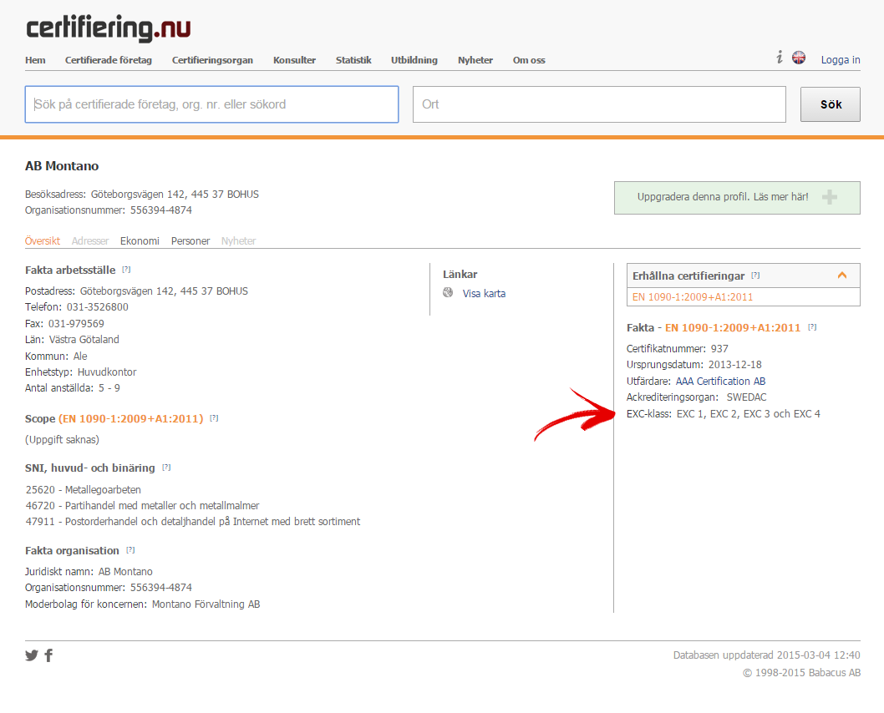Viewport: 884px width, 713px height.
Task: Open help [?] next to Scope heading
Action: pyautogui.click(x=214, y=418)
